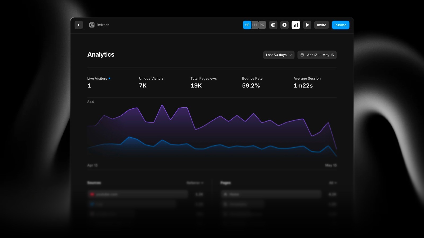The image size is (424, 238).
Task: Open the Referrer dropdown in Sources
Action: tap(195, 183)
